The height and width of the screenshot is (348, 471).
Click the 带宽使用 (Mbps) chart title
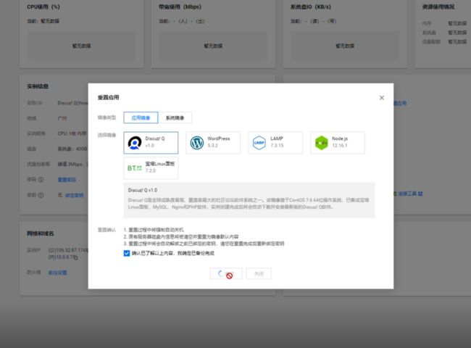click(180, 7)
